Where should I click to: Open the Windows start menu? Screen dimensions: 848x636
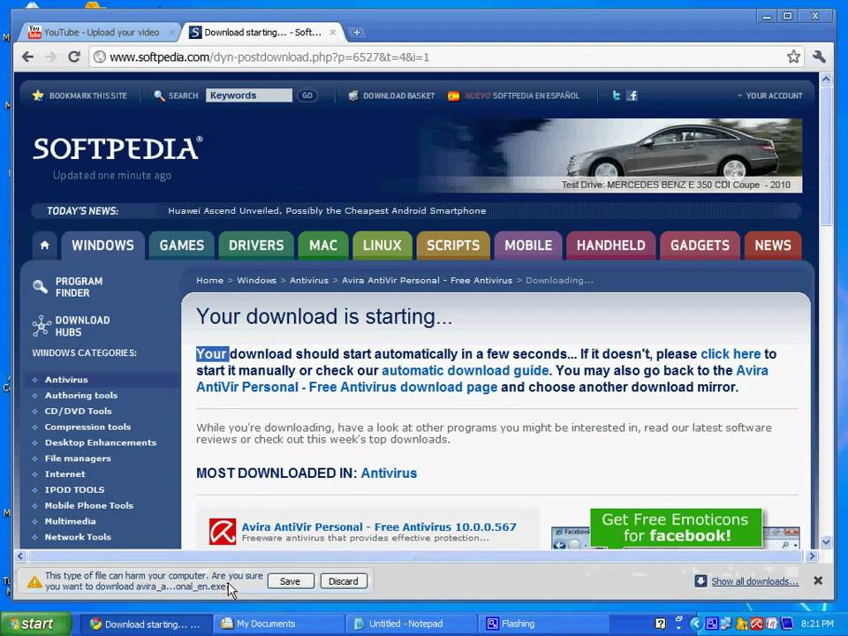[35, 625]
